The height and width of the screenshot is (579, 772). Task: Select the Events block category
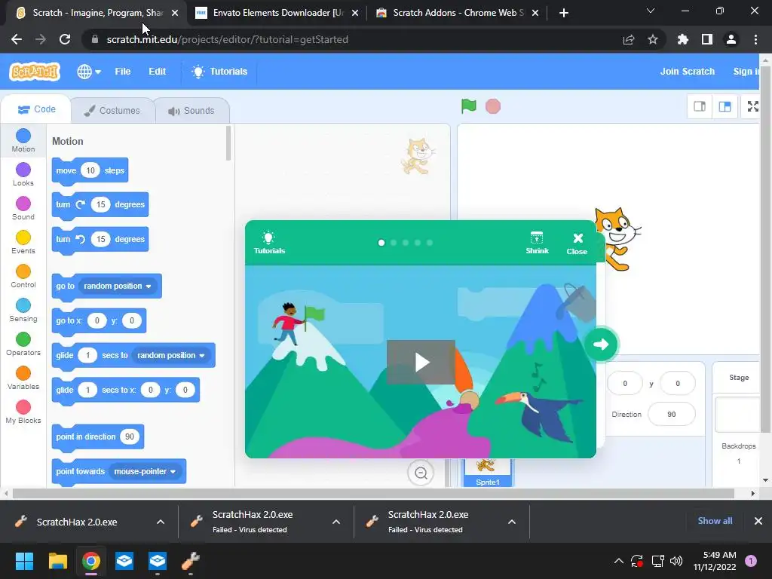coord(23,243)
